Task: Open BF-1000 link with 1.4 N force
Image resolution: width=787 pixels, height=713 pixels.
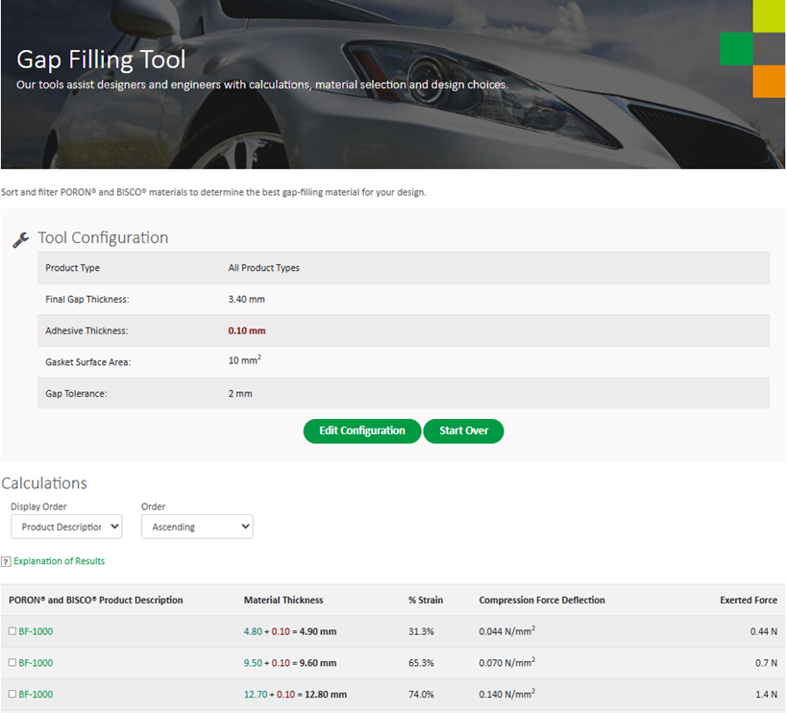Action: (36, 694)
